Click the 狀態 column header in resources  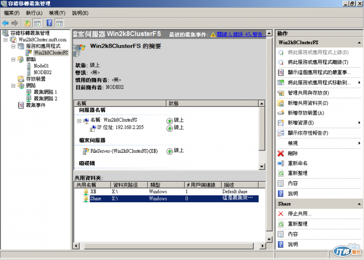[212, 103]
